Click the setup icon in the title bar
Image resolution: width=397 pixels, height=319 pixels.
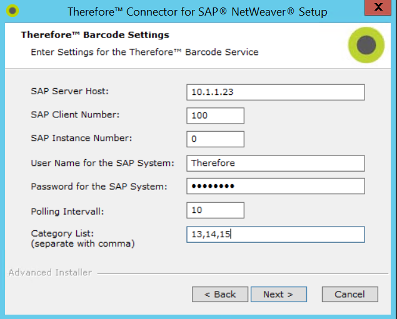pos(12,11)
